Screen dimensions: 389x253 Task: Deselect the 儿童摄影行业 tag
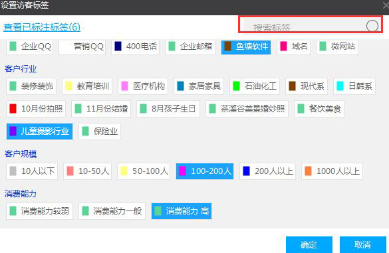point(39,131)
